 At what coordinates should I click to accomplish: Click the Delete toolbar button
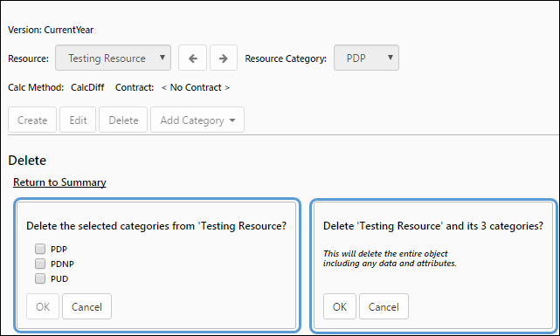click(123, 120)
